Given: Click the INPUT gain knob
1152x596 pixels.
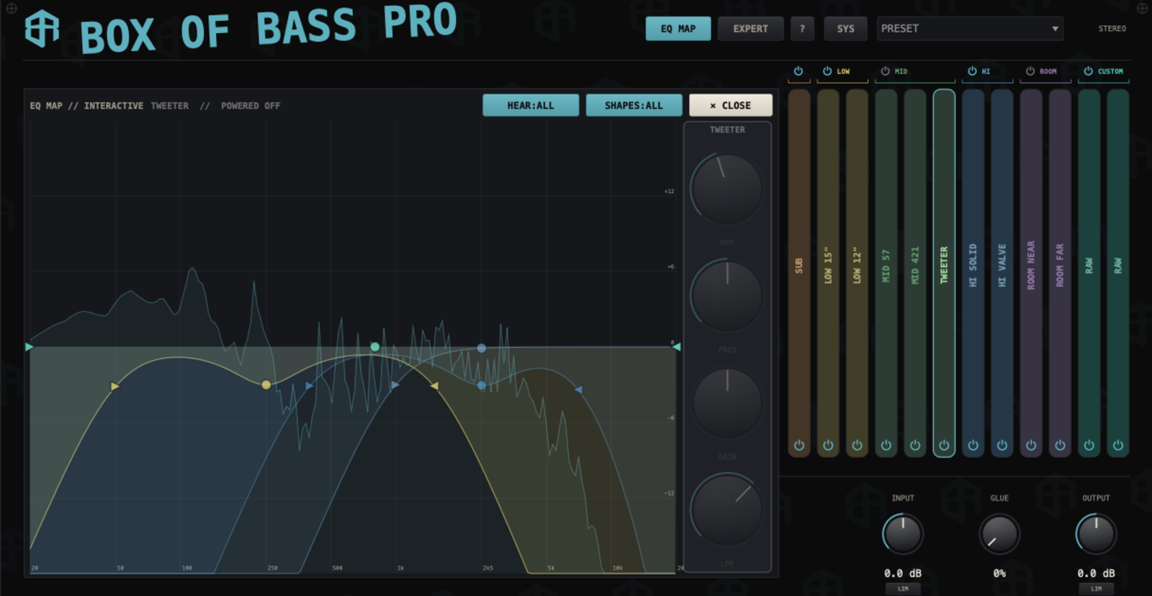Looking at the screenshot, I should (903, 534).
